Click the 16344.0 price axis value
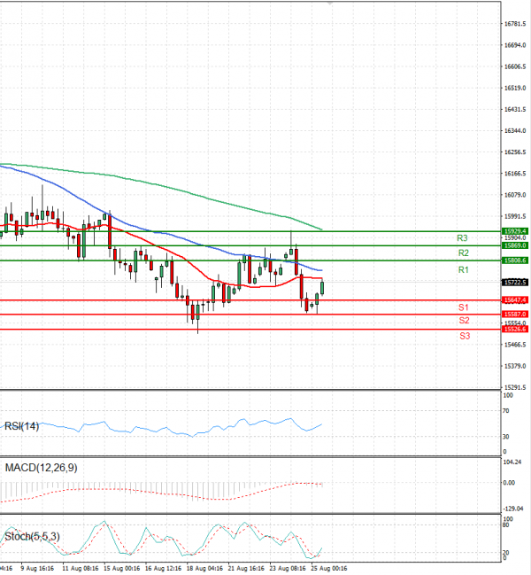This screenshot has height=575, width=531. 515,131
